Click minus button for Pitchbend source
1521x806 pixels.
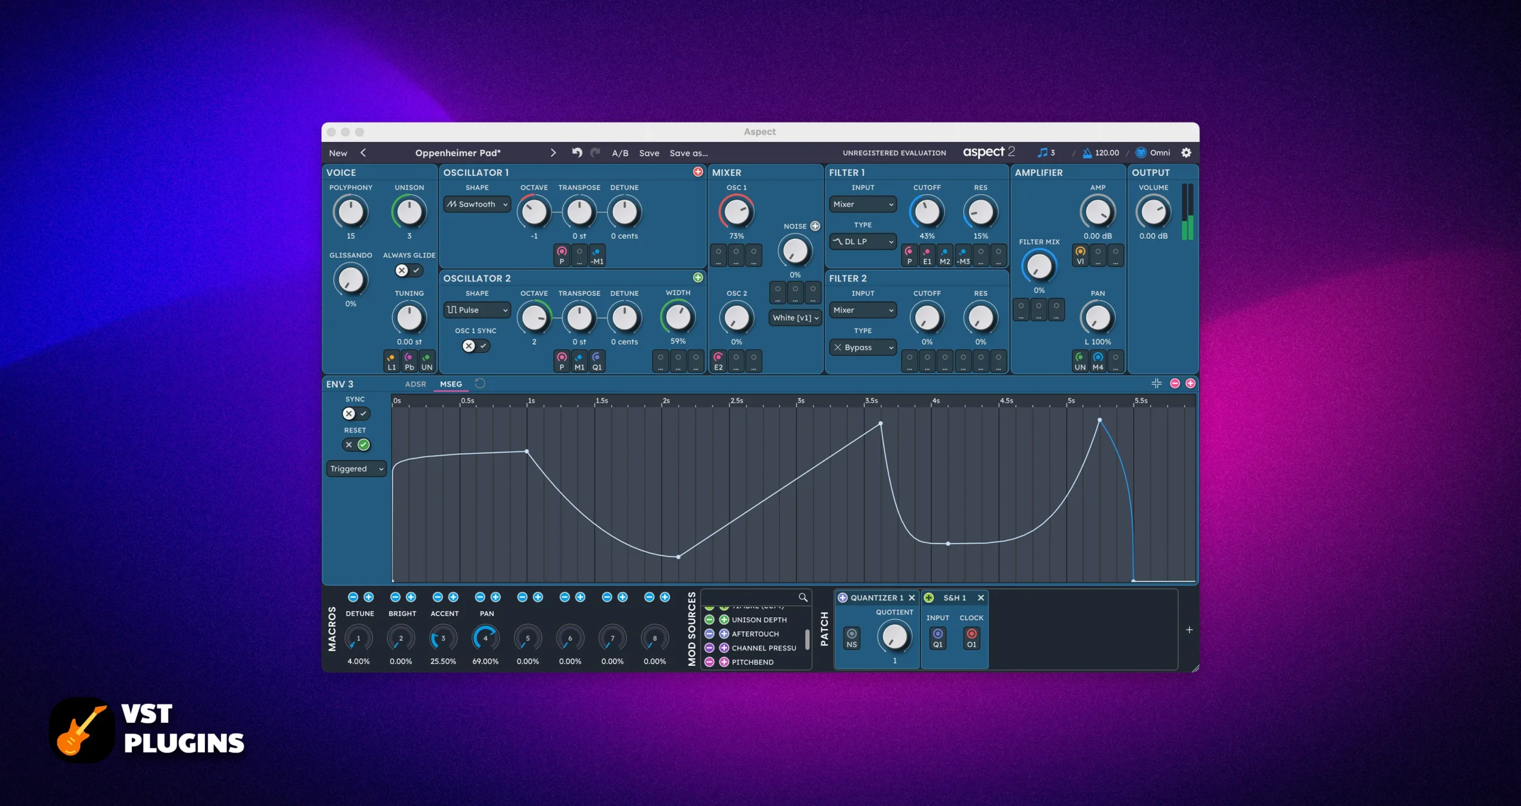point(709,662)
